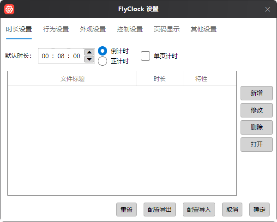Screen dimensions: 277x222
Task: Select the 倒计时 radio button
Action: click(x=102, y=51)
